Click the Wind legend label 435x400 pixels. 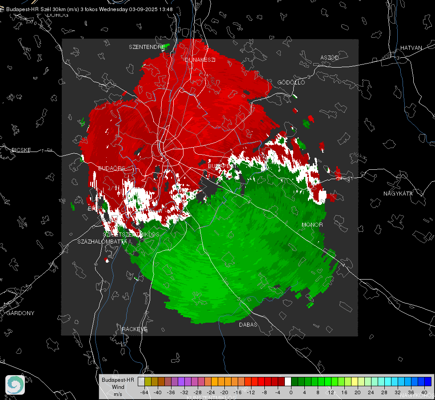click(x=118, y=387)
